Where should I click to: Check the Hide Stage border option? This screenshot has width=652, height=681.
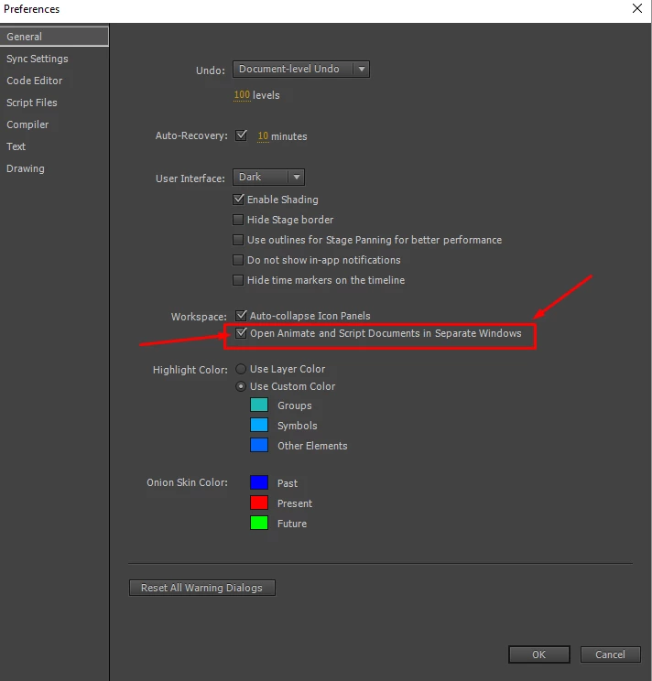[x=238, y=220]
